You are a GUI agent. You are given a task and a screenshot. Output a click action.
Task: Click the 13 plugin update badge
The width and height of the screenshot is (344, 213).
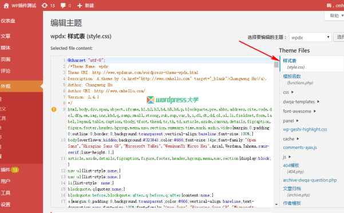[x=15, y=170]
